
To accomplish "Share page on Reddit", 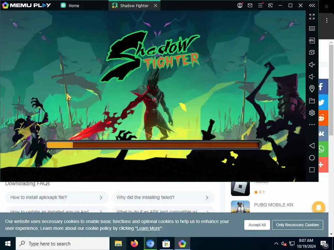I will click(x=323, y=118).
